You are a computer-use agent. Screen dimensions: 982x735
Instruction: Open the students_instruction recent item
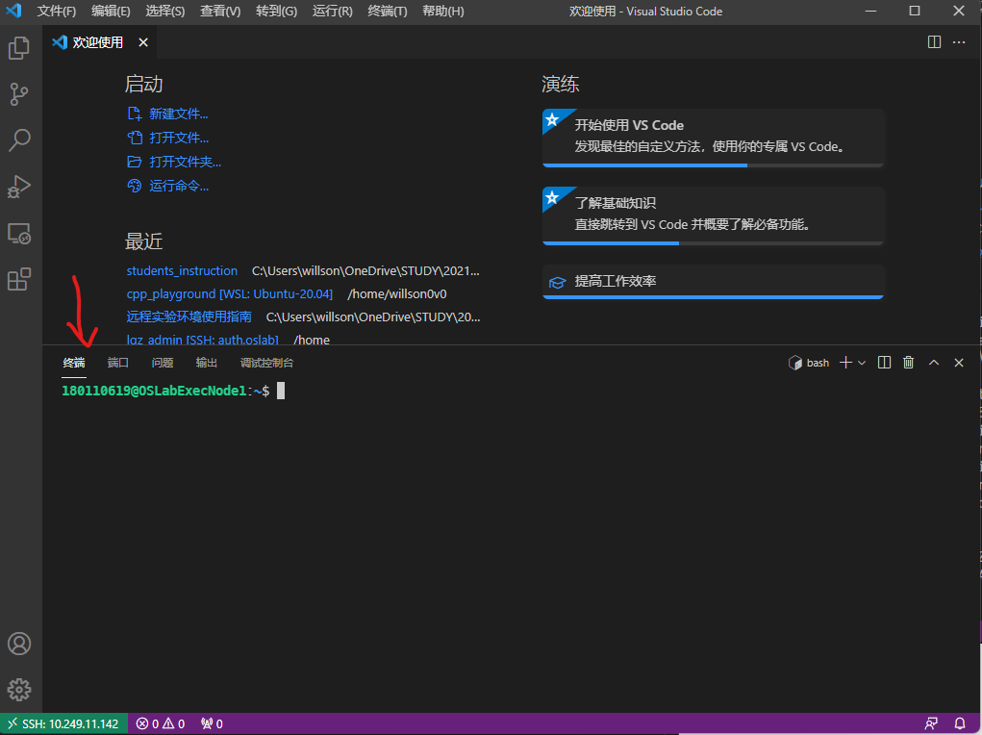(x=182, y=270)
